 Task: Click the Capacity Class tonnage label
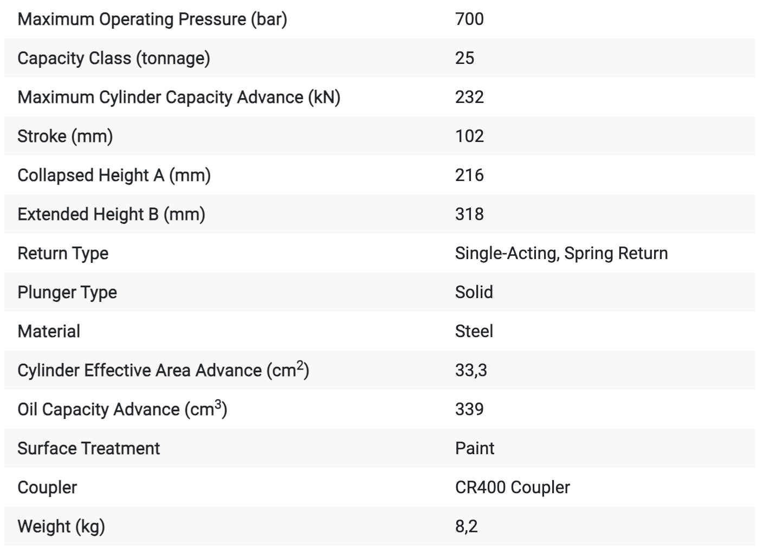114,58
